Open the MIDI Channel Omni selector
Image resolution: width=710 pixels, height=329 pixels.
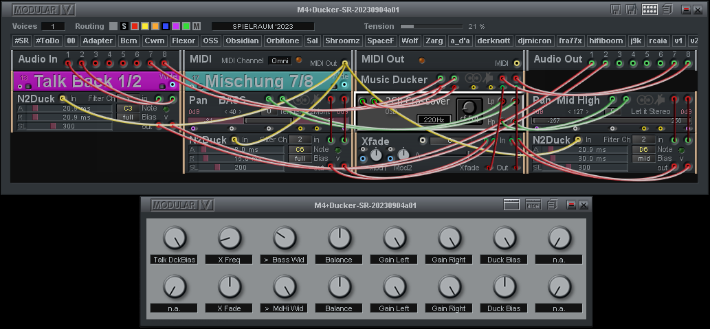click(x=280, y=60)
